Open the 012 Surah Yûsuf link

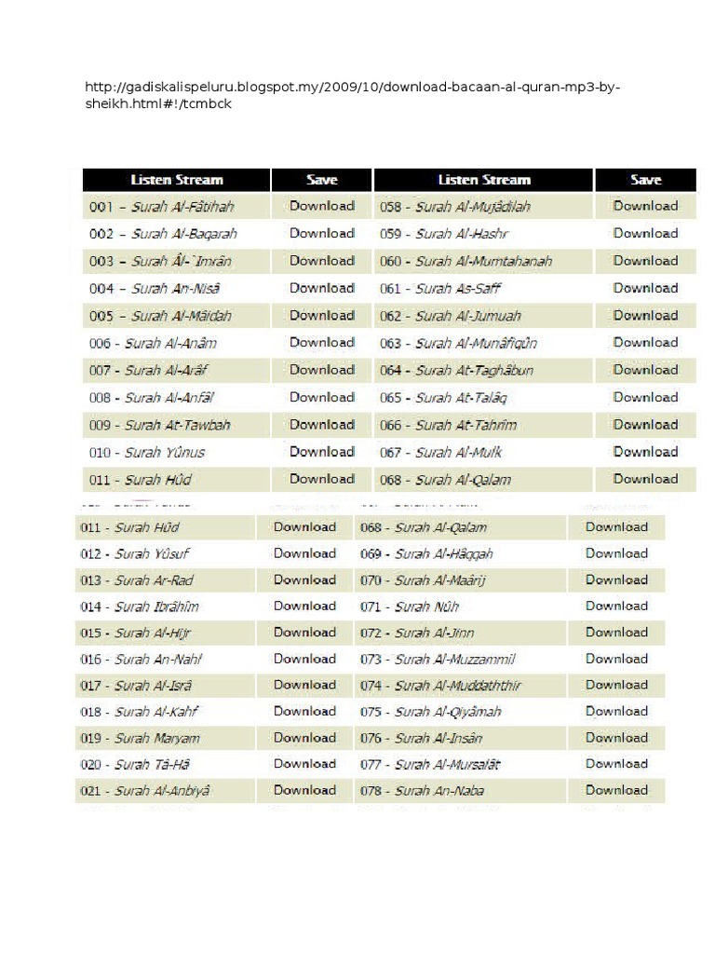[x=135, y=554]
